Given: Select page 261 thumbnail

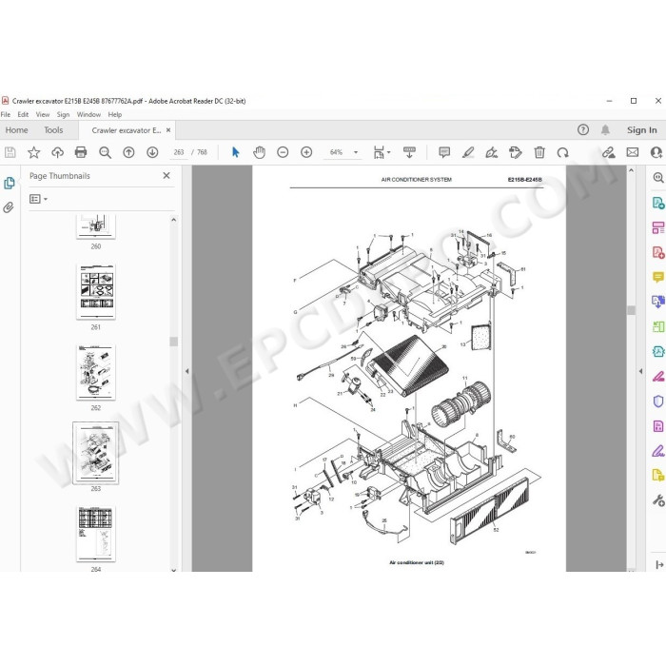Looking at the screenshot, I should pos(96,291).
